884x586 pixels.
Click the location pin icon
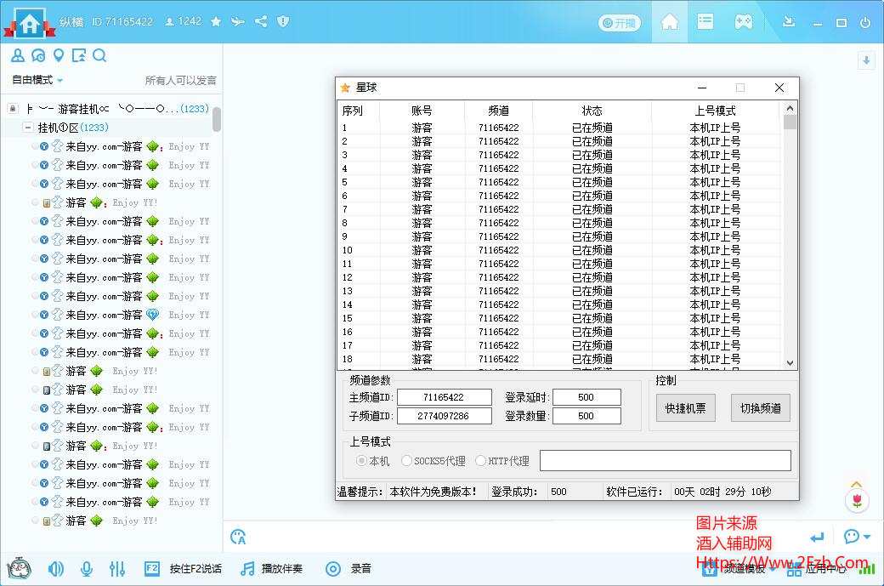(x=59, y=55)
